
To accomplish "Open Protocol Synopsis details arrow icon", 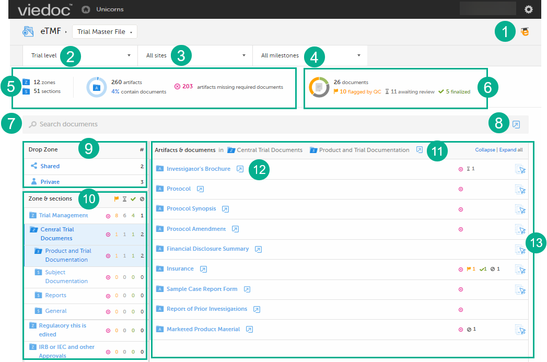I will (x=225, y=209).
